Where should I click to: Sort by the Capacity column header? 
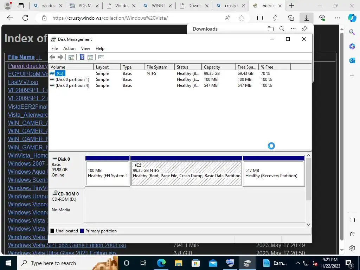[x=218, y=67]
